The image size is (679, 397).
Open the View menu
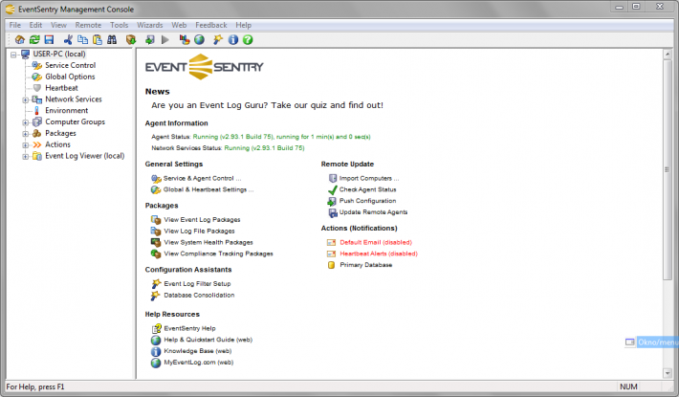click(x=58, y=25)
